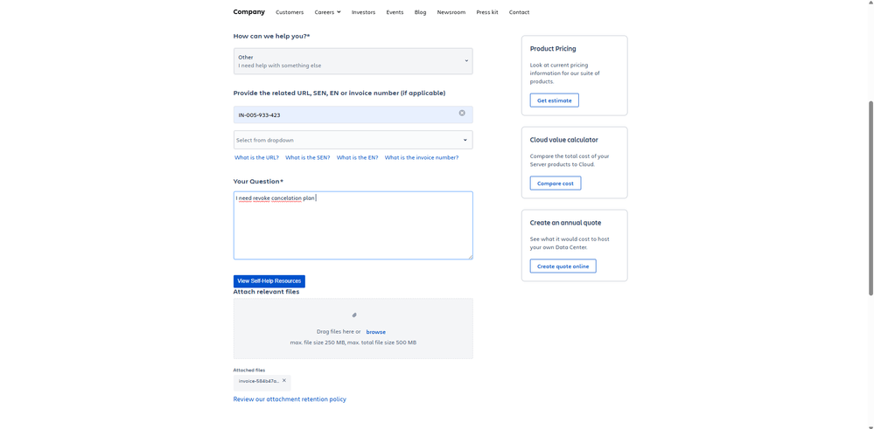
Task: Click the paperclip attachment icon
Action: click(353, 315)
